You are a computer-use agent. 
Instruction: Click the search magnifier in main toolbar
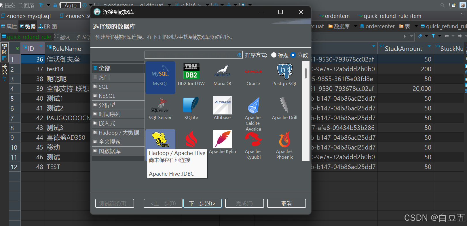point(443,5)
